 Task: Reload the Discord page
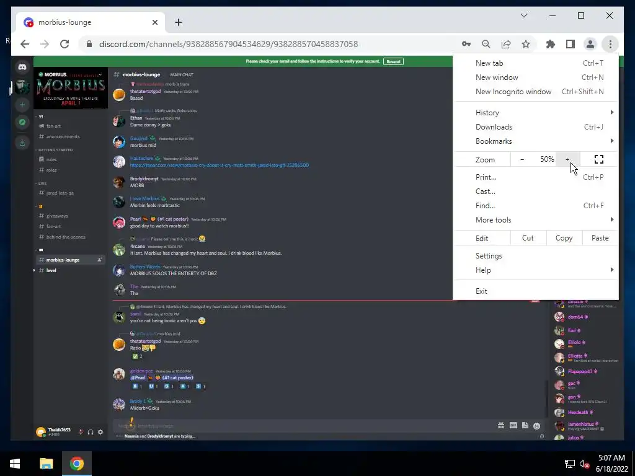pos(64,44)
